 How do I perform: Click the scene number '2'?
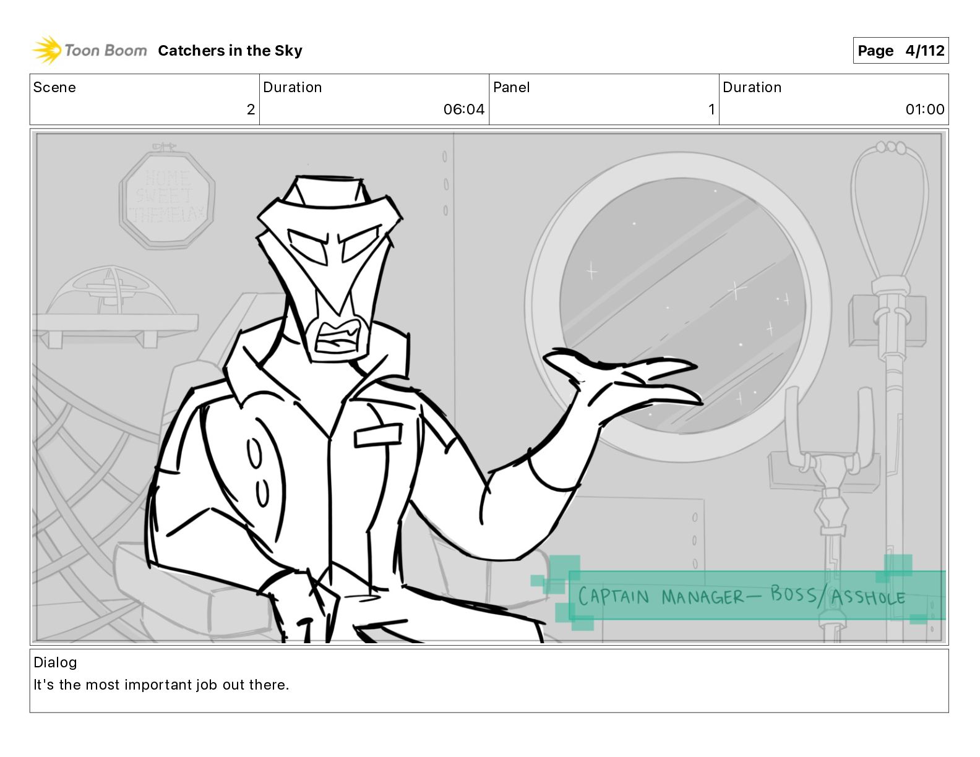[251, 109]
